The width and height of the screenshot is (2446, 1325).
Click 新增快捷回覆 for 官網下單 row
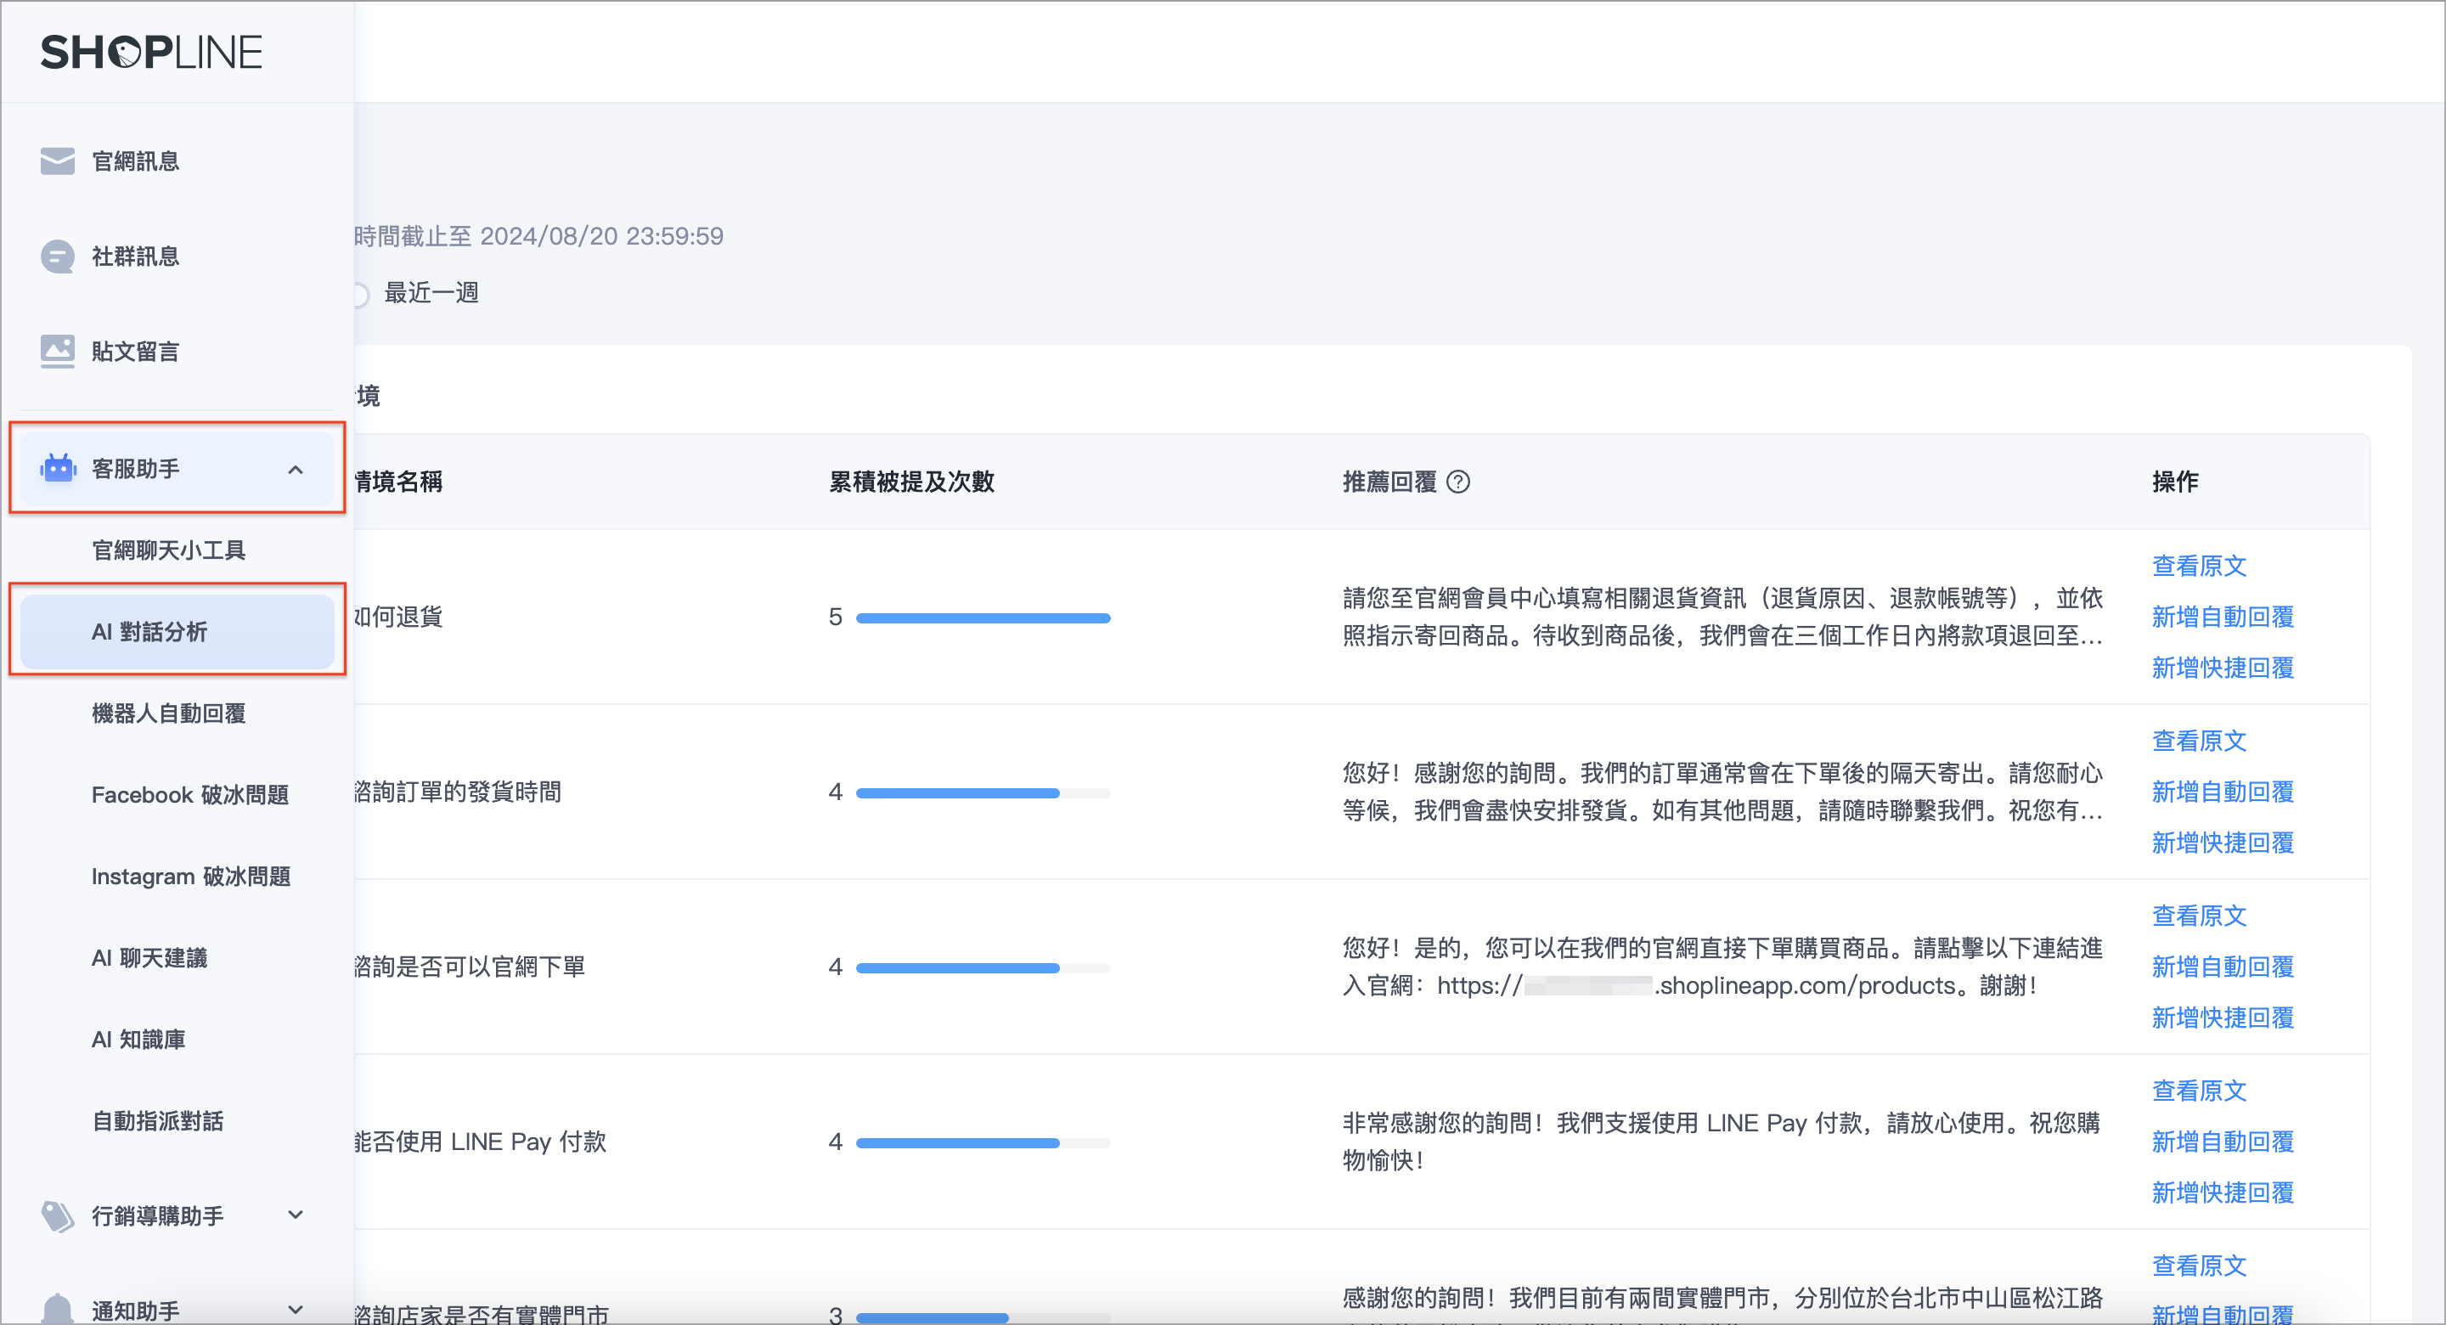tap(2223, 1018)
